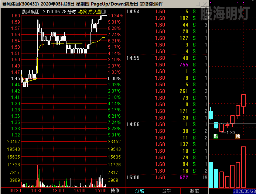Screen dimensions: 256x194
Task: Click the yellow 均线 legend label
Action: click(82, 12)
